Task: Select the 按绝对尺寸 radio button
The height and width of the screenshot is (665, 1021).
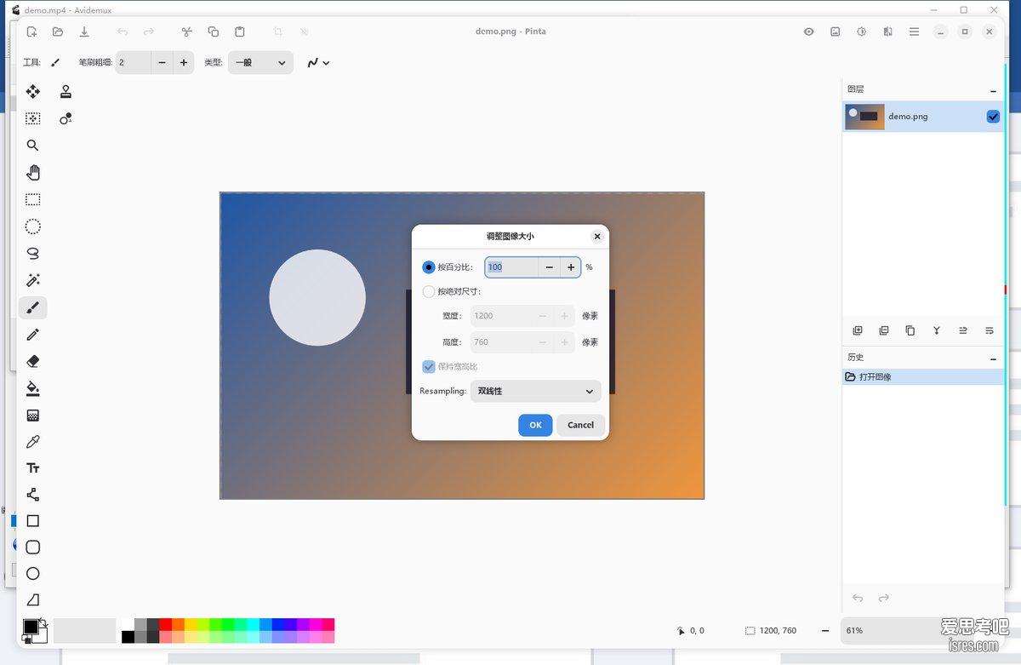Action: pos(429,292)
